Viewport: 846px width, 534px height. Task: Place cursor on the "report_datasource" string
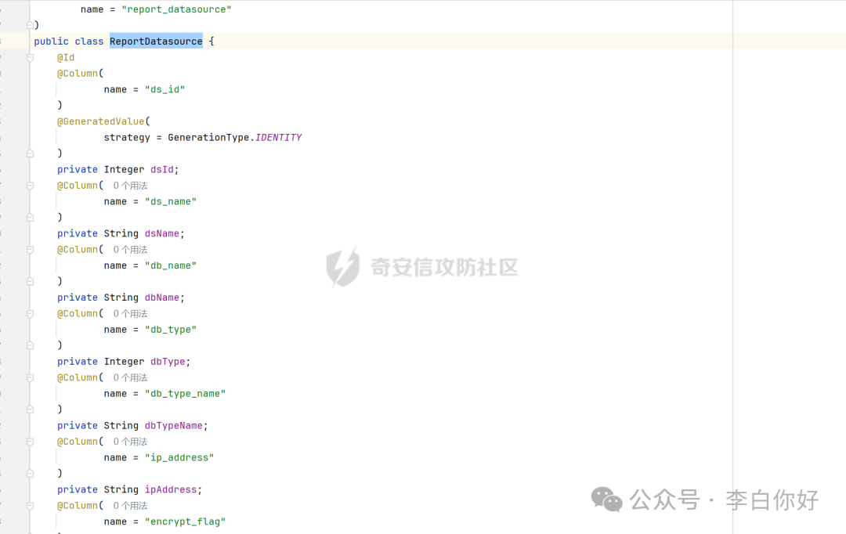coord(176,9)
